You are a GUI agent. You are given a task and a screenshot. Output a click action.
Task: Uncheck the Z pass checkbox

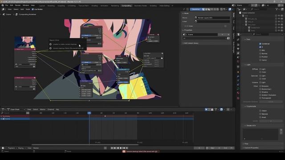pyautogui.click(x=260, y=47)
